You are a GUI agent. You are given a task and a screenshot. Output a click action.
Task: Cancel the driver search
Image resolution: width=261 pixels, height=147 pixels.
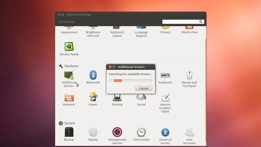pos(144,88)
